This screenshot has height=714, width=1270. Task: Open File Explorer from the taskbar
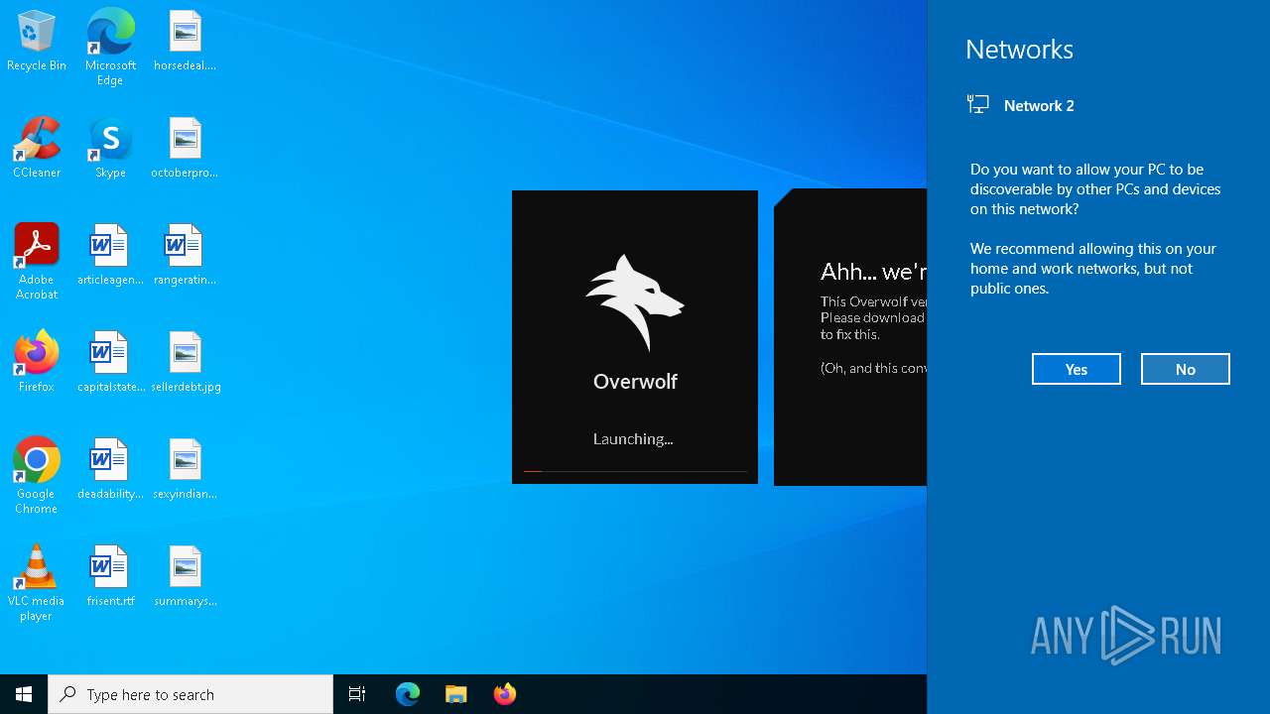click(x=456, y=694)
